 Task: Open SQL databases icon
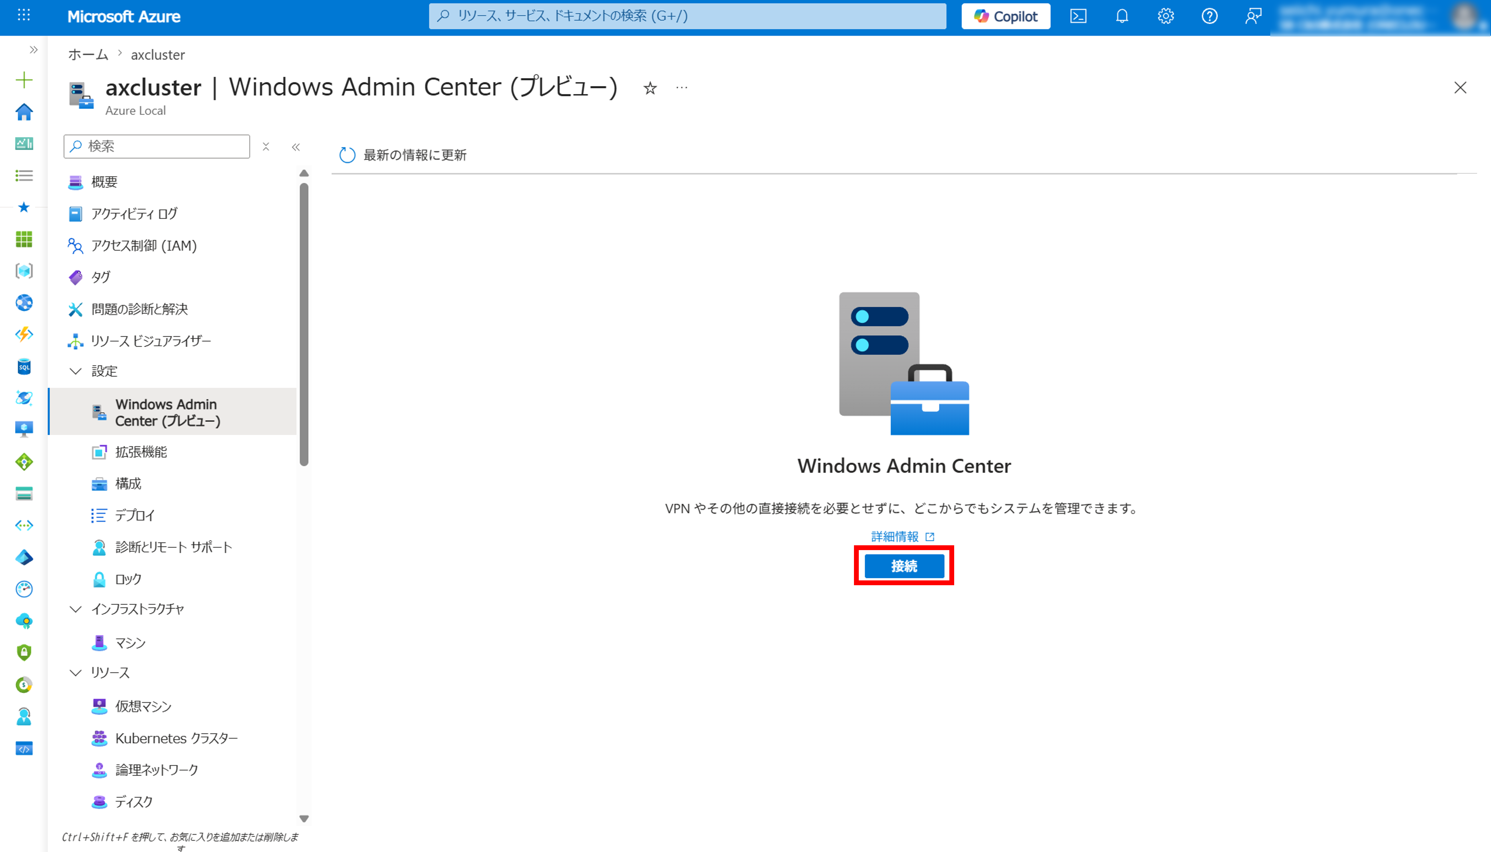pyautogui.click(x=24, y=366)
